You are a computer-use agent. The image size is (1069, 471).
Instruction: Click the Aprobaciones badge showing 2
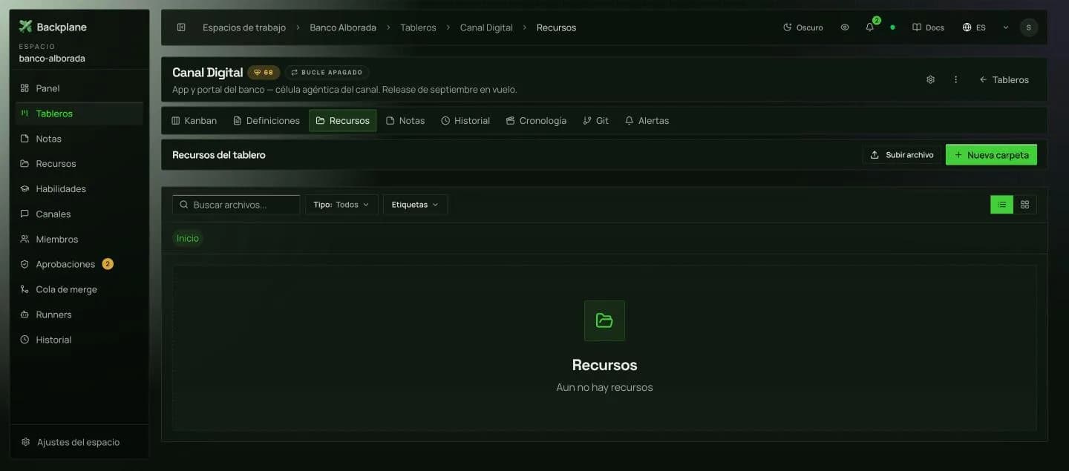coord(108,264)
